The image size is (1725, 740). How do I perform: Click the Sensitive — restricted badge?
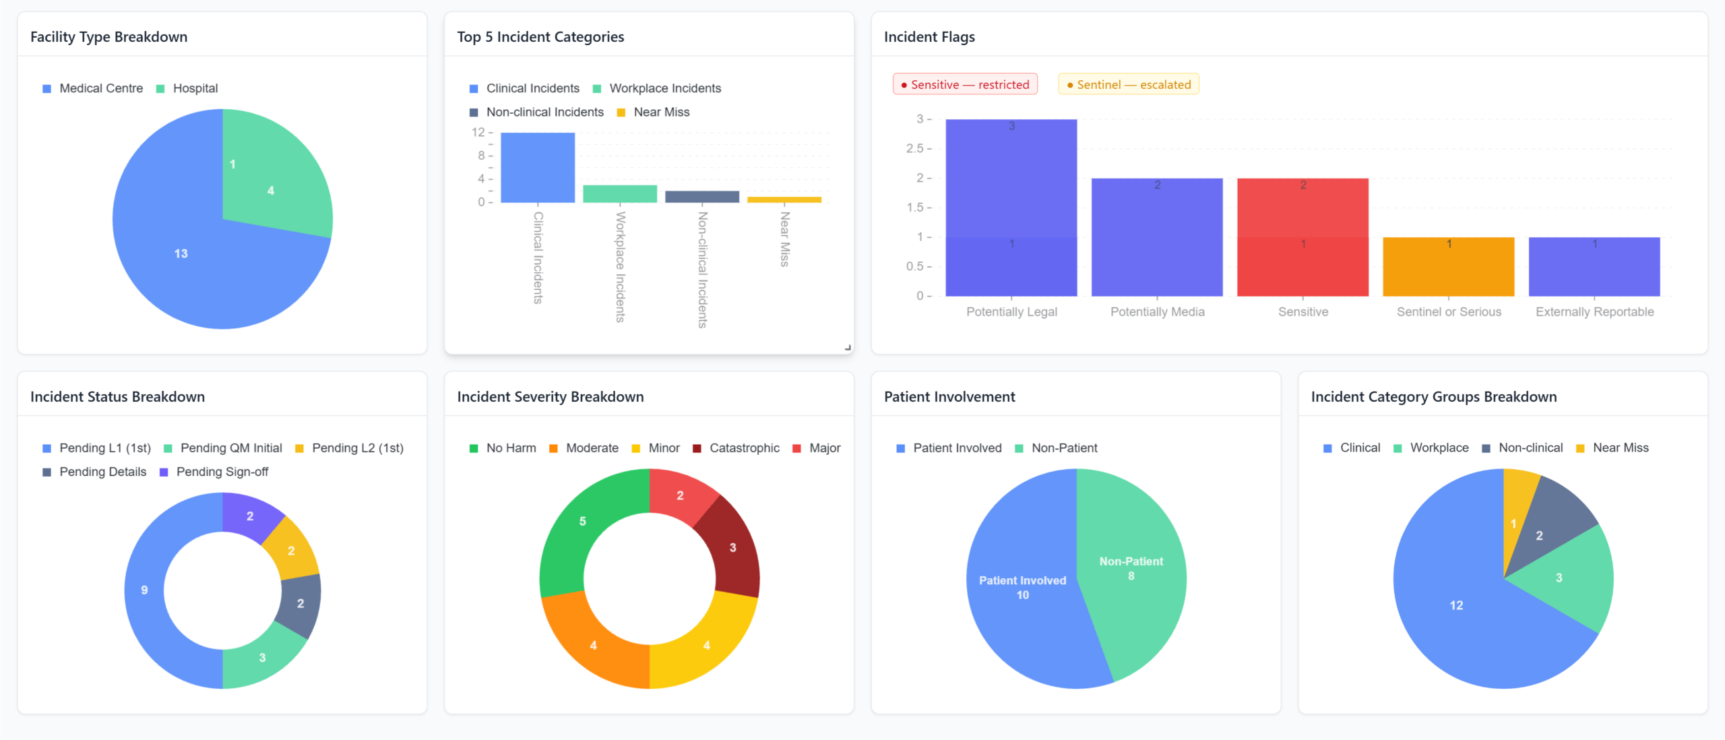tap(964, 84)
